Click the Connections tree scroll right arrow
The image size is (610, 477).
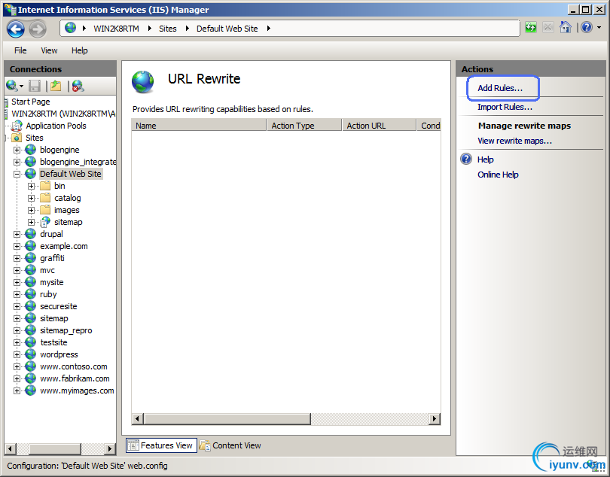110,448
